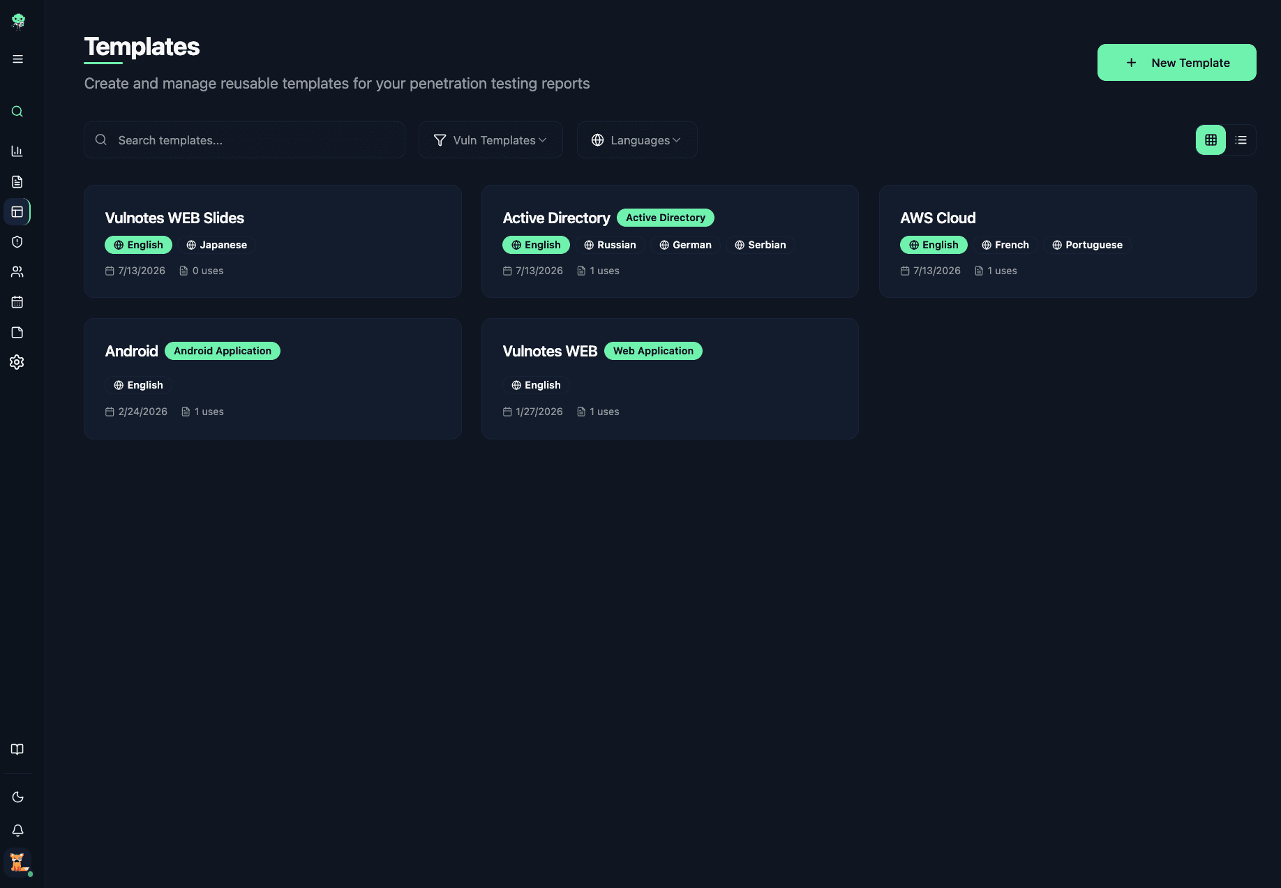Open the AWS Cloud template title
Screen dimensions: 1281x888
tap(938, 218)
